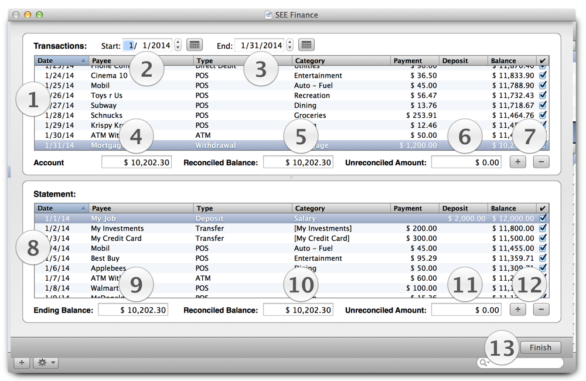This screenshot has width=586, height=381.
Task: Select the Applebees statement row
Action: tap(291, 268)
